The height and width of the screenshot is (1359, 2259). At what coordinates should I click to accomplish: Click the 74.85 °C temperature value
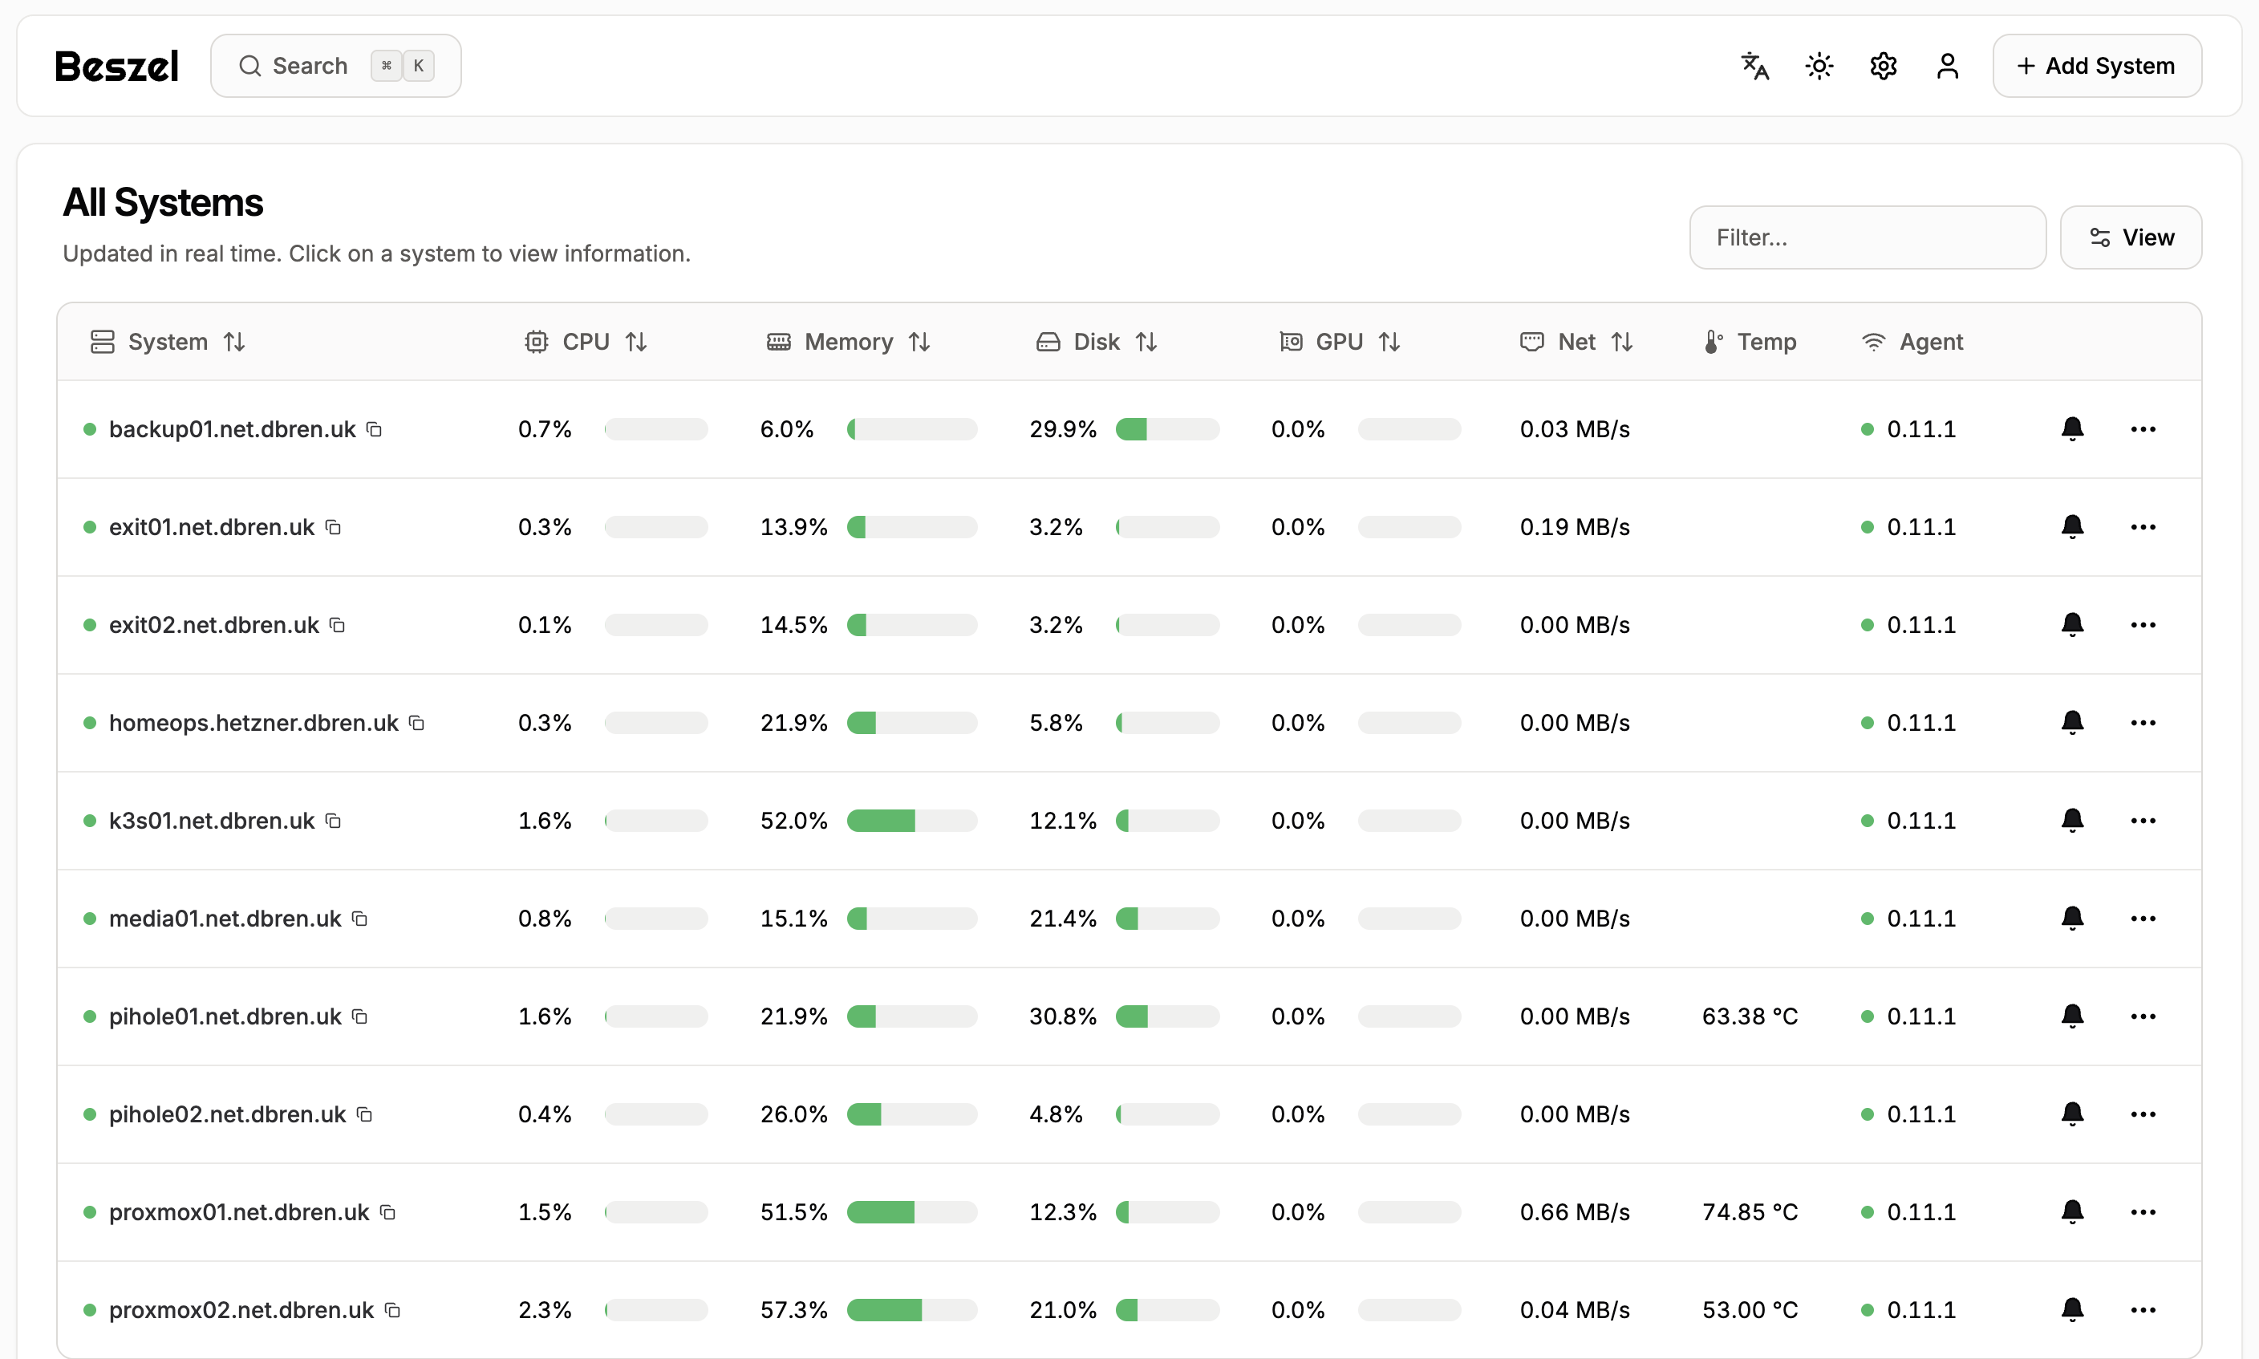point(1749,1212)
